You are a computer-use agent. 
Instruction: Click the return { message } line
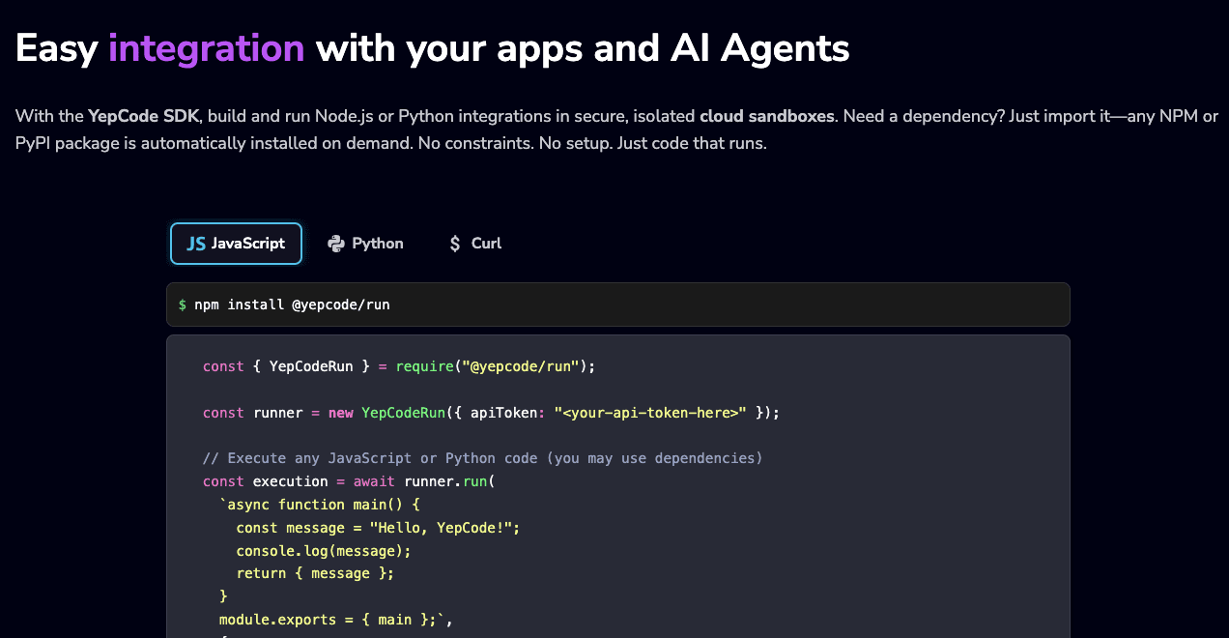pyautogui.click(x=315, y=573)
